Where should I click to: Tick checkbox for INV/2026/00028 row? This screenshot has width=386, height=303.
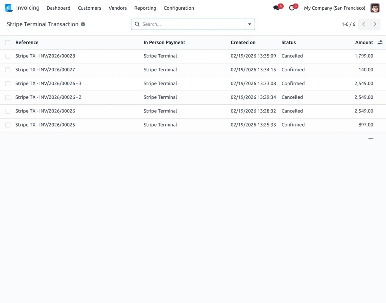(x=8, y=56)
